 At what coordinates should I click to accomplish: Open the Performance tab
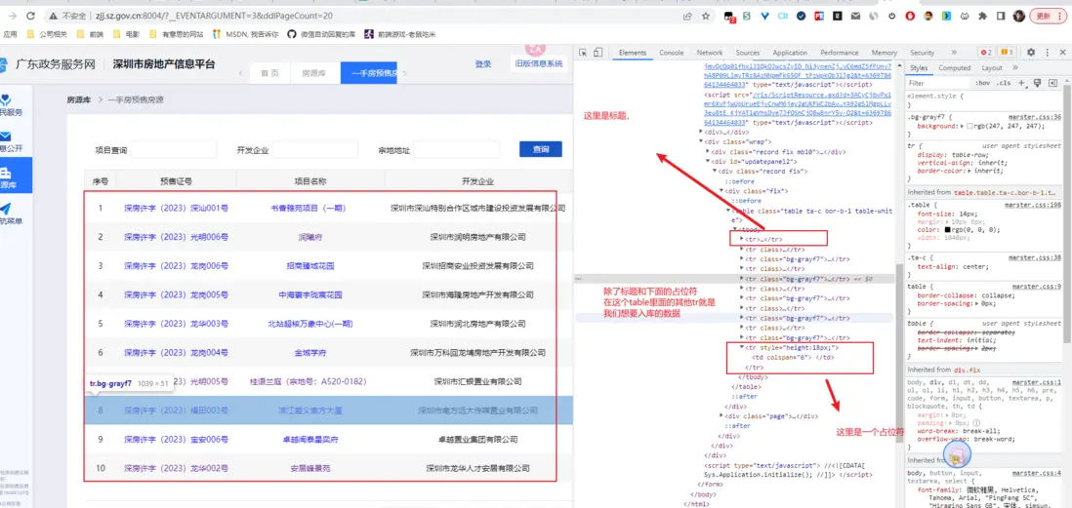tap(840, 53)
